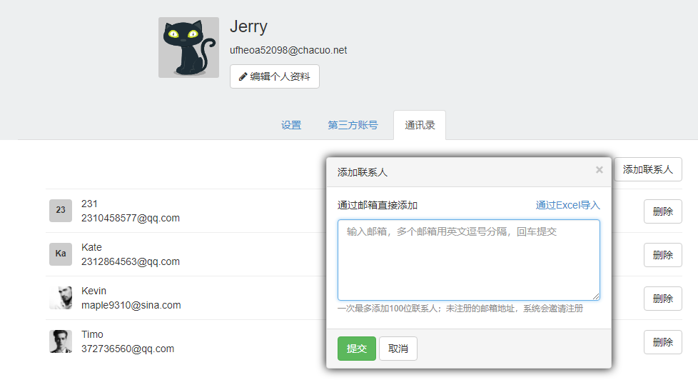Click Kate's "Ka" avatar icon

pos(61,254)
